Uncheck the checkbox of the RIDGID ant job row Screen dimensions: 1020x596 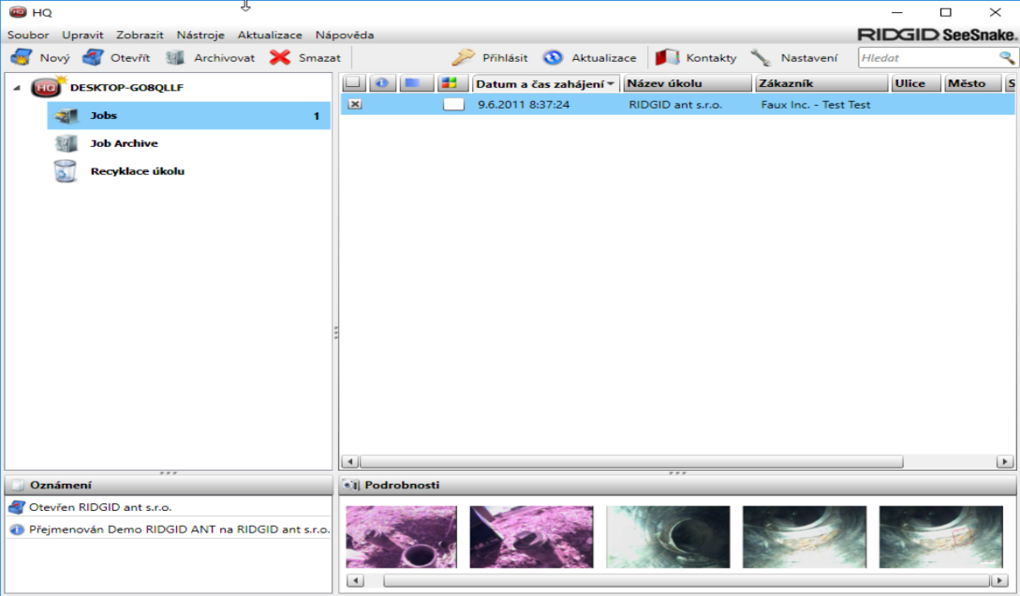coord(355,104)
